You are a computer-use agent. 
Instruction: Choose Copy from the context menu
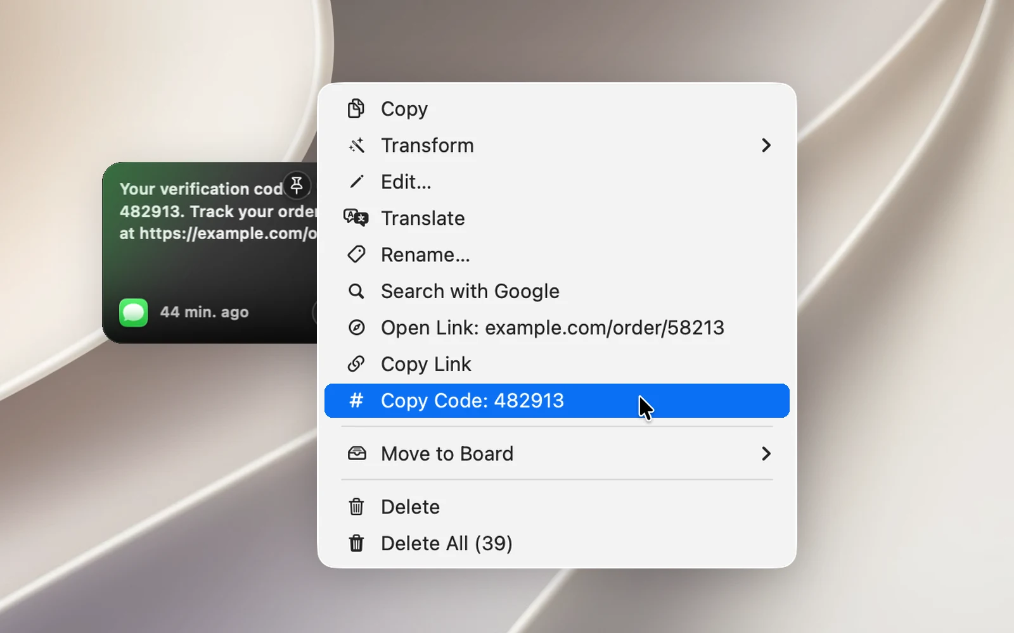556,109
